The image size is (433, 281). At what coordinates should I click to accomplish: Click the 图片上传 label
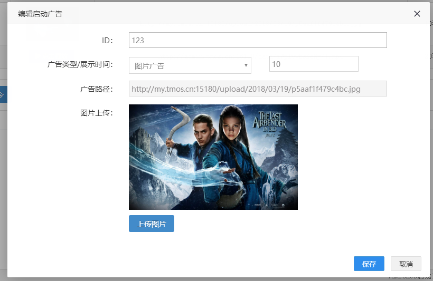[97, 113]
